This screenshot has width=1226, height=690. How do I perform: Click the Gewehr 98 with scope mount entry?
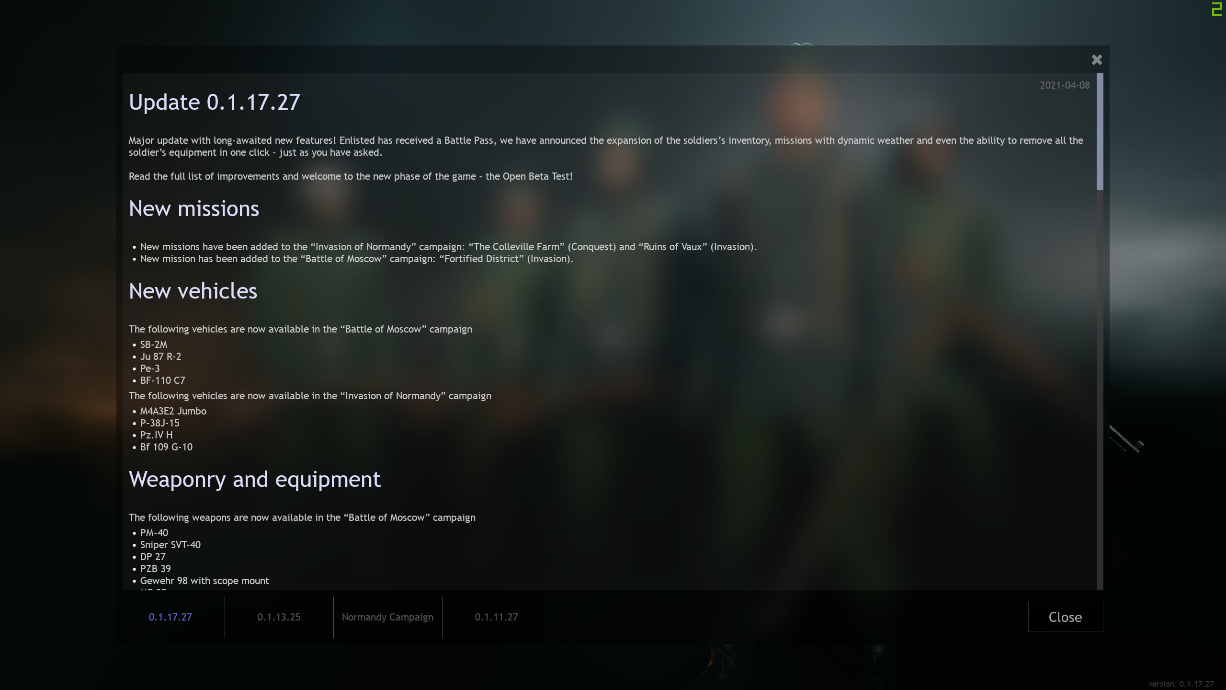point(204,581)
